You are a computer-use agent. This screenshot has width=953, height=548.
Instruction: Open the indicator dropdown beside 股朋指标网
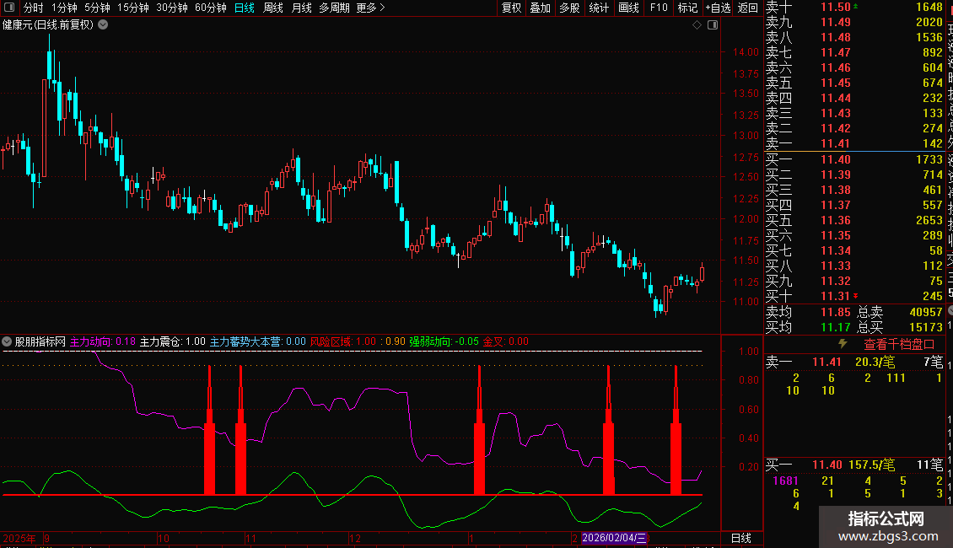pyautogui.click(x=7, y=341)
